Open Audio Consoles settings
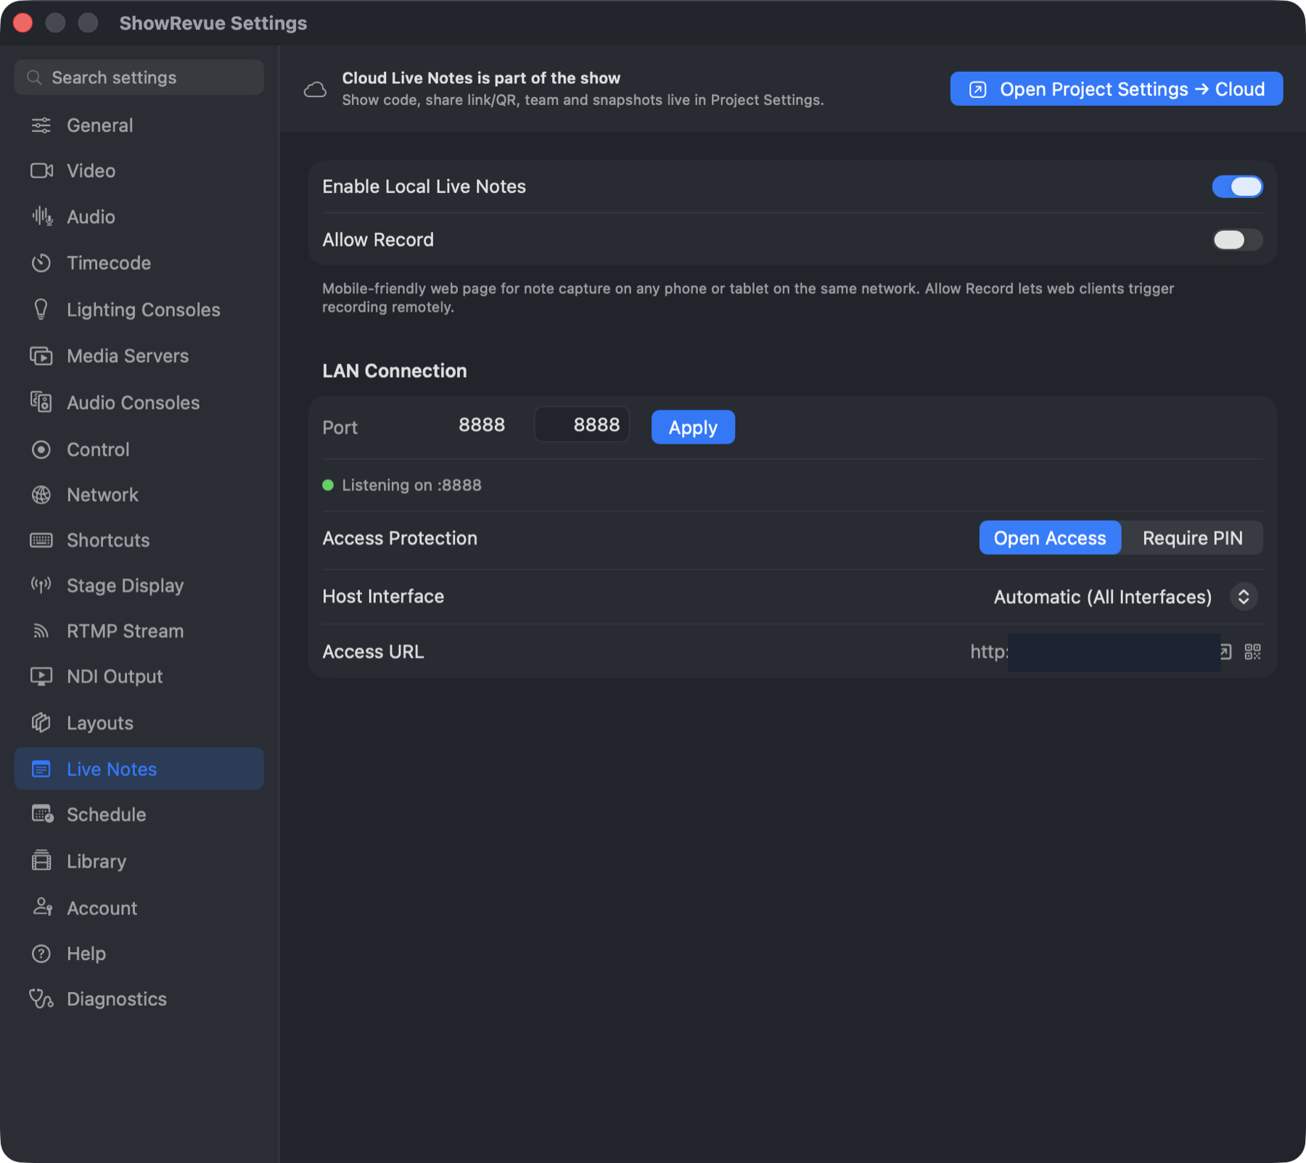 [x=139, y=402]
